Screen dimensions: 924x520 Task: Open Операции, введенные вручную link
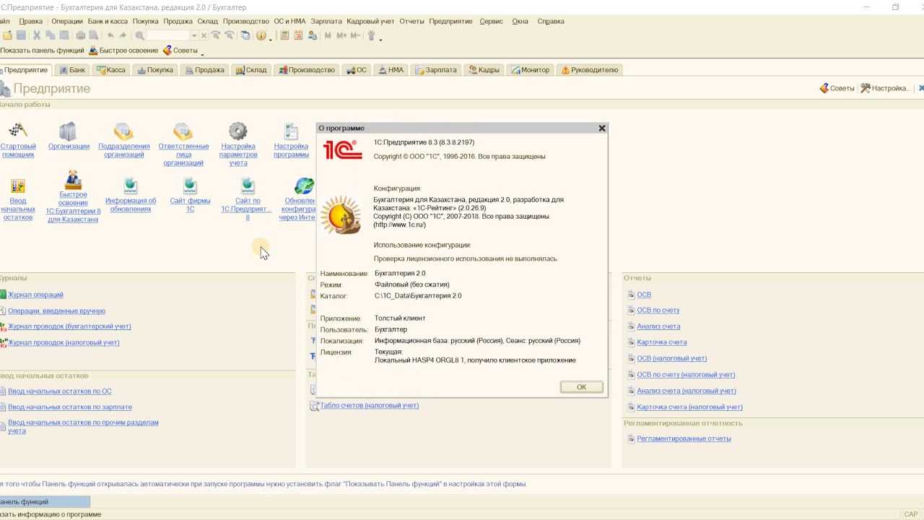[56, 311]
